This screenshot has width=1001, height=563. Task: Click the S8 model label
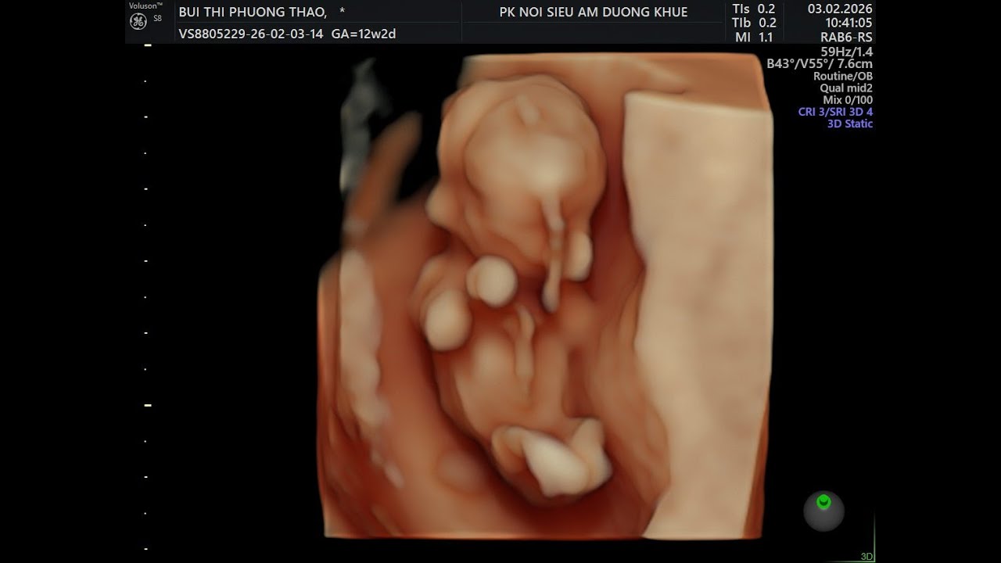tap(157, 17)
